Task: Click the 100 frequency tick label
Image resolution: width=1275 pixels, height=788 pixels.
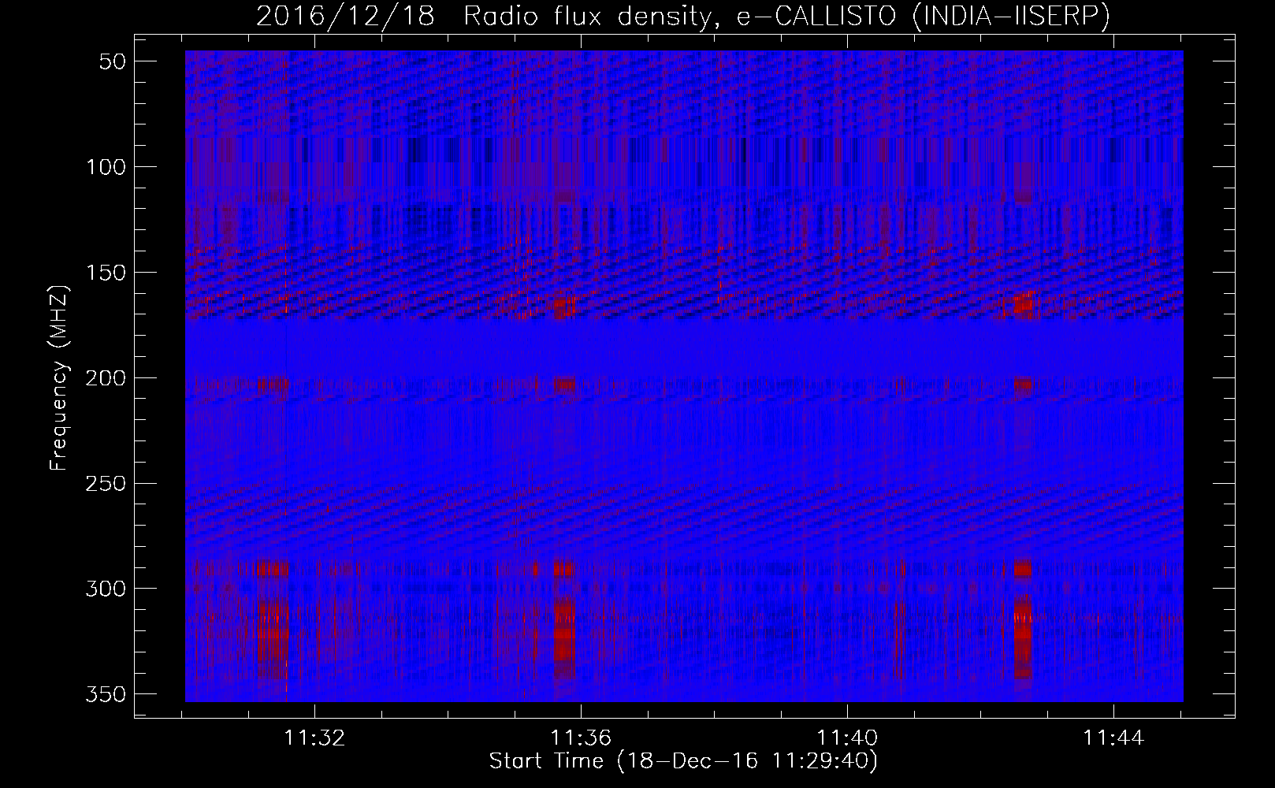Action: pos(106,167)
